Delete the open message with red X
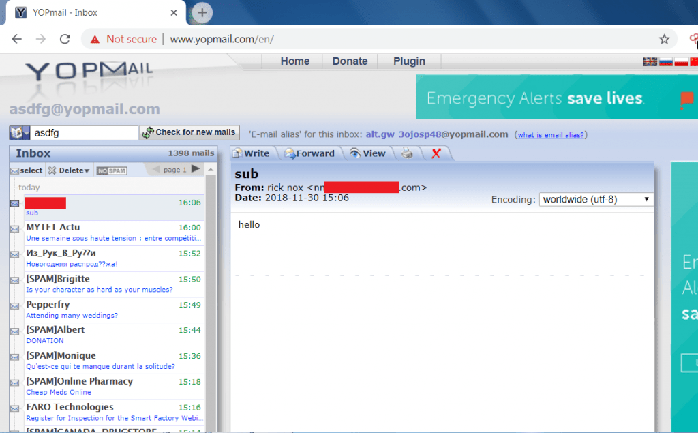 coord(436,153)
